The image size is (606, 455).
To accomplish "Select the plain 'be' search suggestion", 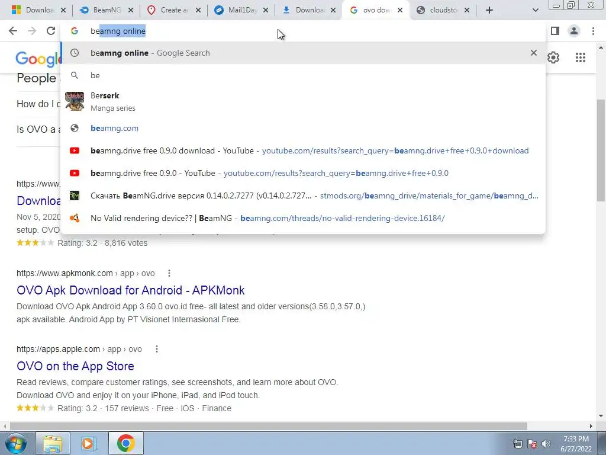I will pyautogui.click(x=303, y=75).
